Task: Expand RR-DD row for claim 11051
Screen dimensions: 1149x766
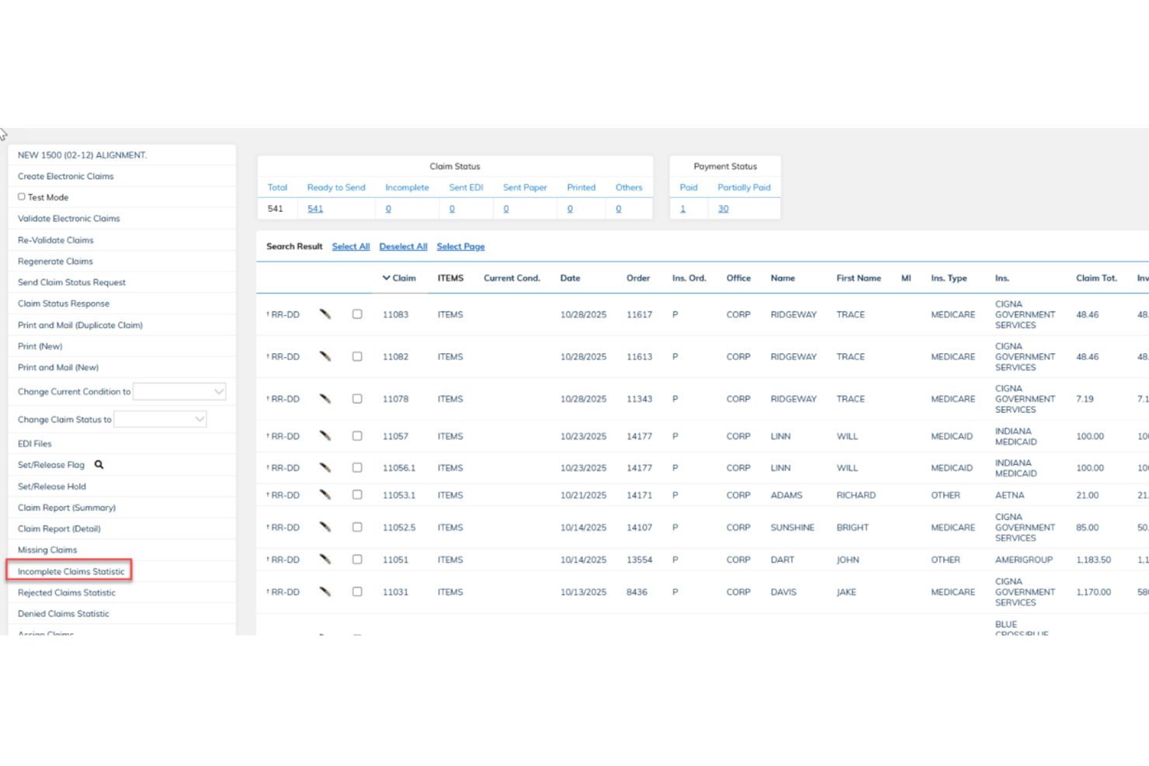Action: (x=283, y=560)
